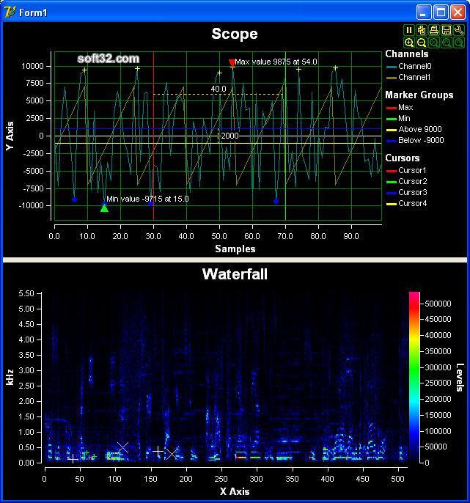Activate the Zoom Out magnifier tool
470x503 pixels.
pyautogui.click(x=421, y=43)
